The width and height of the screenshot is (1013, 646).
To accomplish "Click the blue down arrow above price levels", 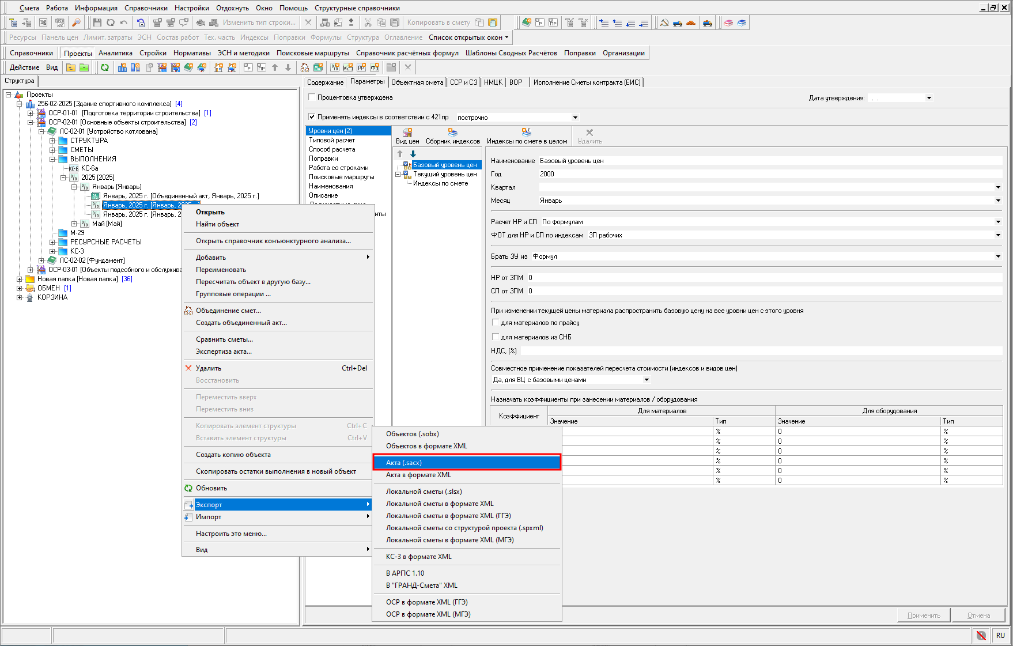I will click(x=413, y=154).
